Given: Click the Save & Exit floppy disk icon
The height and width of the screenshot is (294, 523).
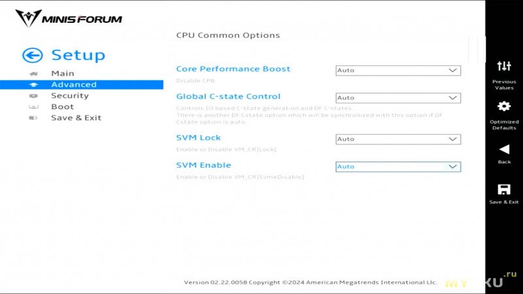Looking at the screenshot, I should (504, 189).
